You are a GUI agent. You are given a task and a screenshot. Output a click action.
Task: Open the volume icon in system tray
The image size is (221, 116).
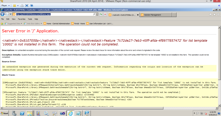[206, 114]
